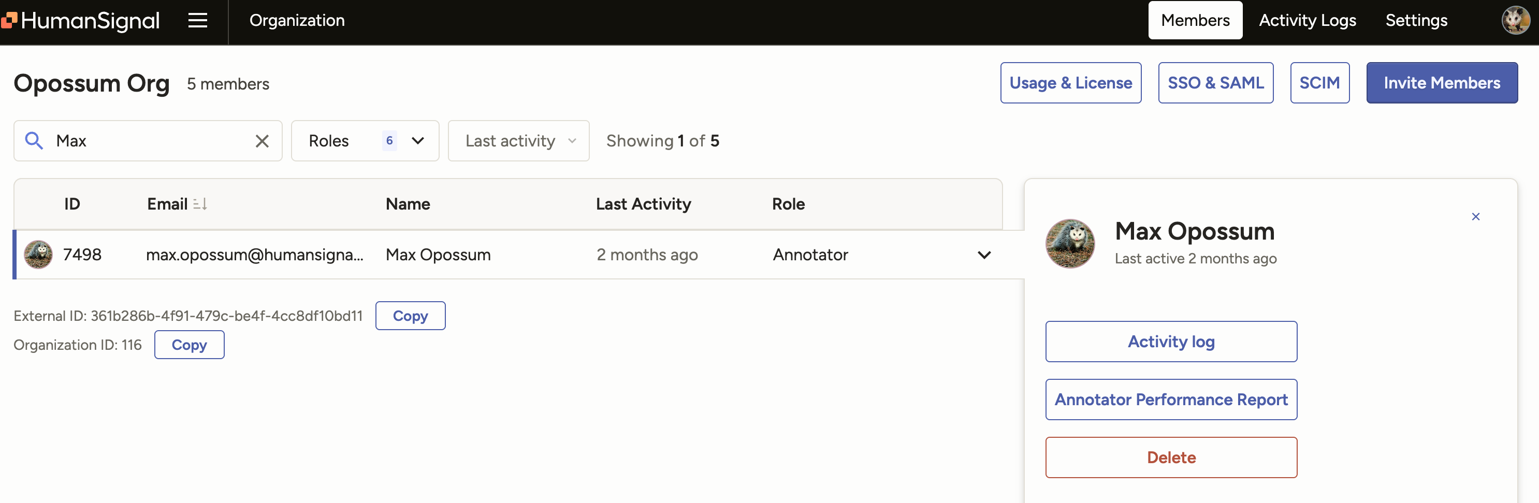Open the Settings tab

[1416, 20]
